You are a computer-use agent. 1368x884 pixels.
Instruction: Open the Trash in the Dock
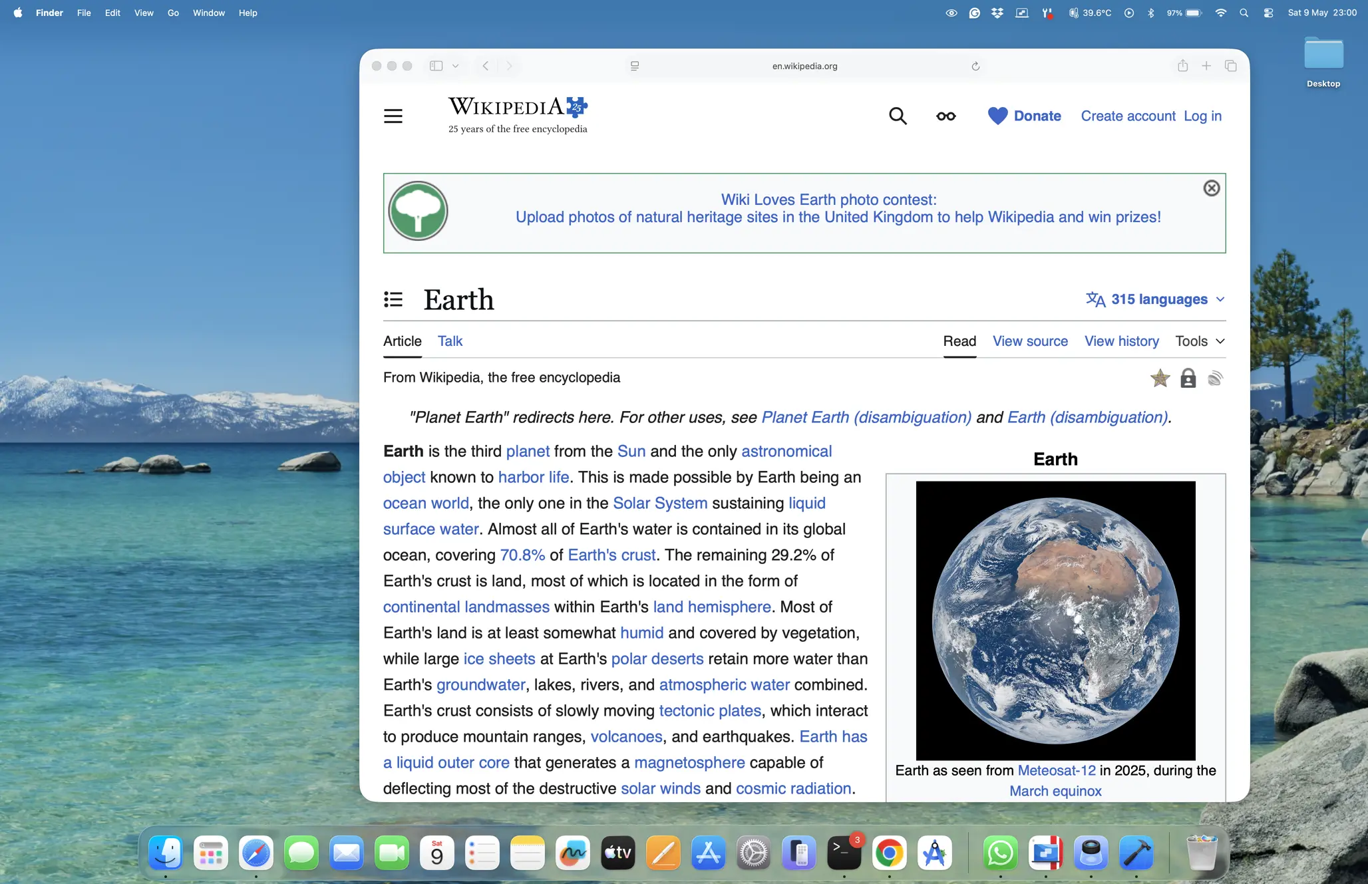1202,853
